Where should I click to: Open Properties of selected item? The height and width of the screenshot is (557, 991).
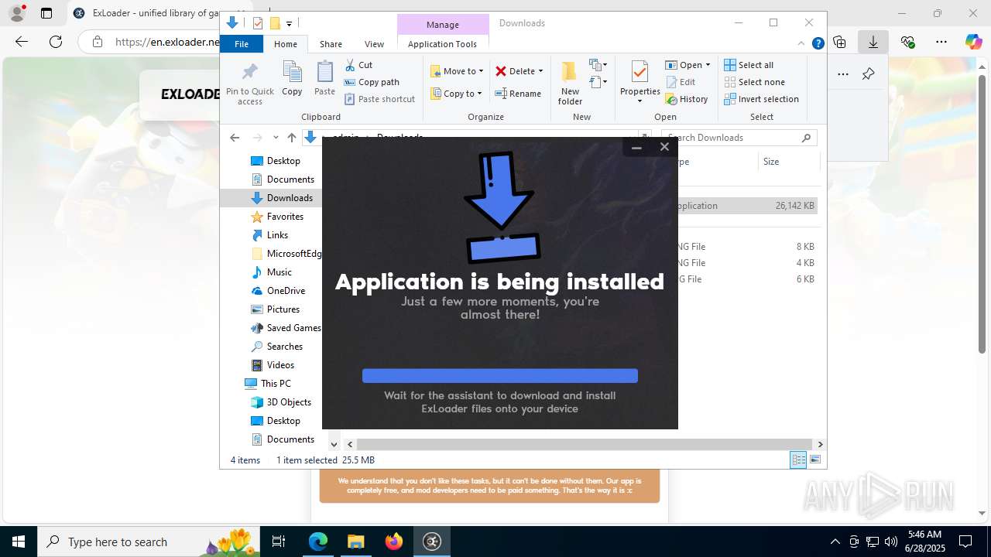click(640, 82)
